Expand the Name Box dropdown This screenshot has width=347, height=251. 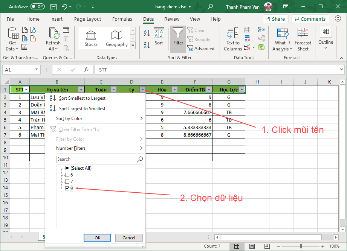pyautogui.click(x=37, y=70)
